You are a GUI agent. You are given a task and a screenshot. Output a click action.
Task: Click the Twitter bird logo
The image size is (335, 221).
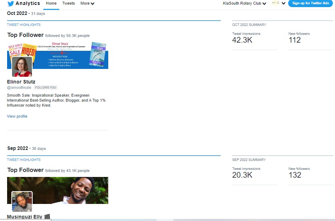11,4
